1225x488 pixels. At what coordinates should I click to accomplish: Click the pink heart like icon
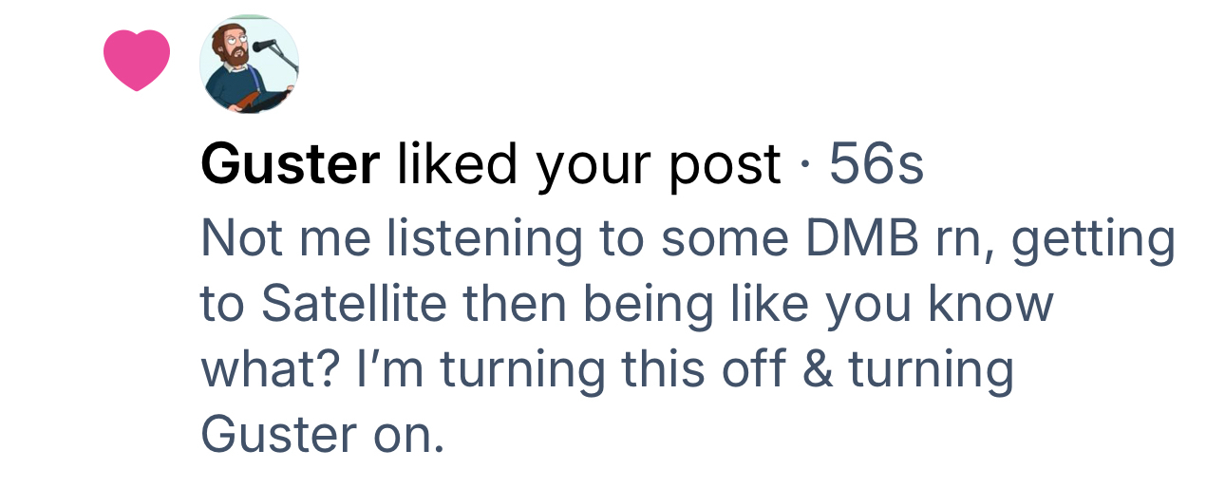(136, 60)
